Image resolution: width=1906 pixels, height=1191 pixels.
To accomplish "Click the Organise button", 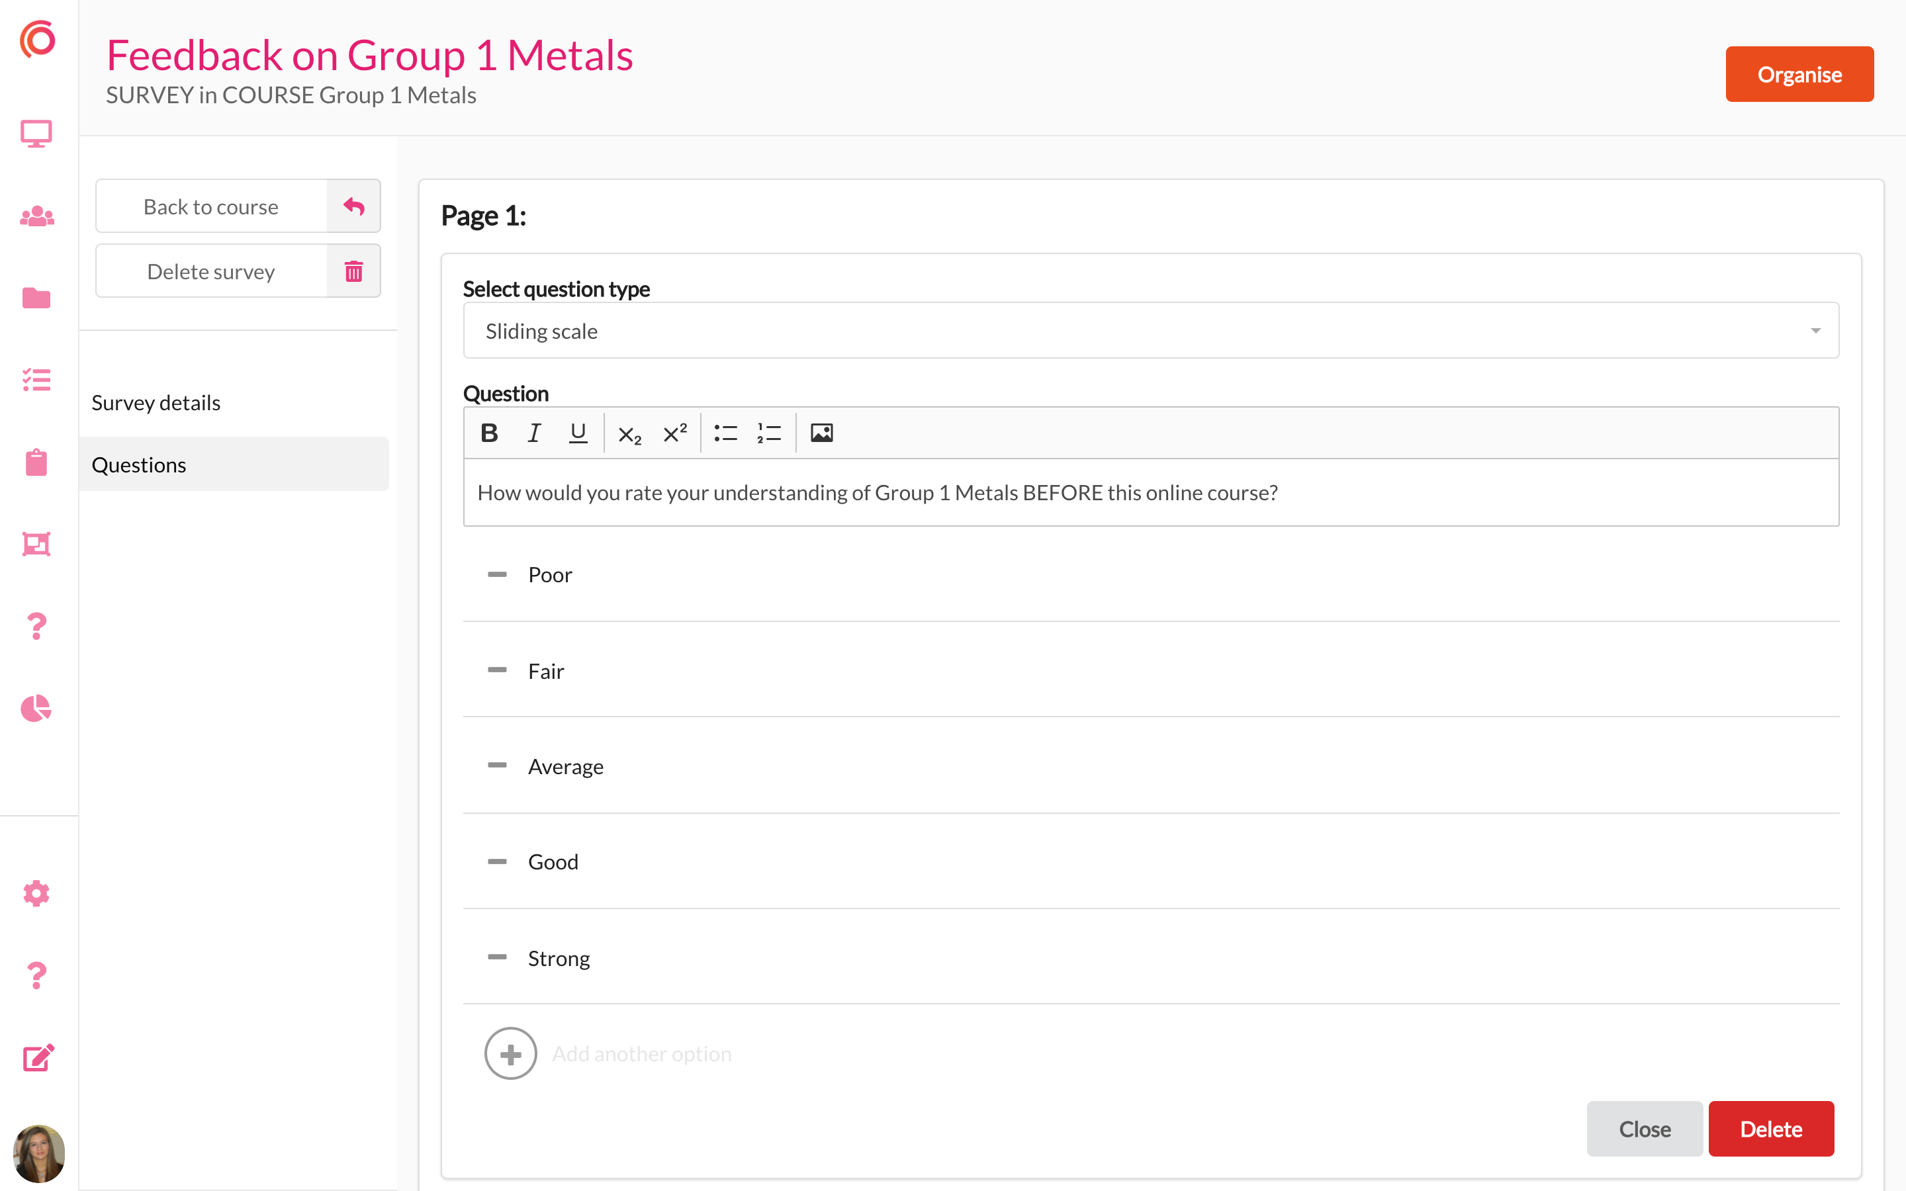I will [x=1799, y=74].
